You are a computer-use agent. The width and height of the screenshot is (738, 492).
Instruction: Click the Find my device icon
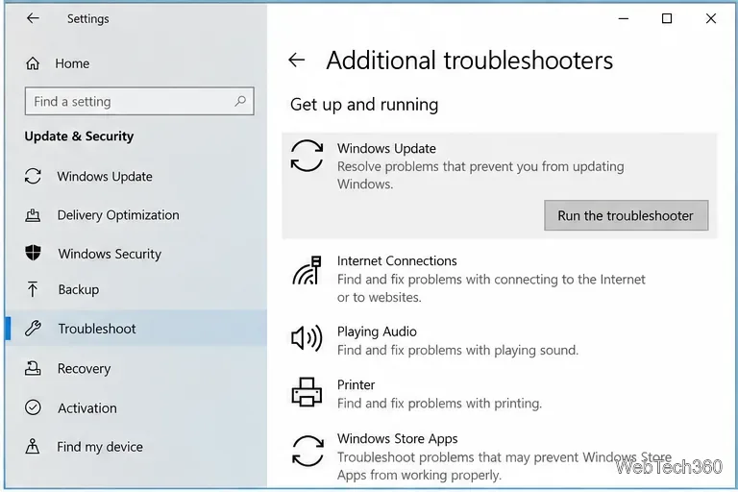(33, 446)
